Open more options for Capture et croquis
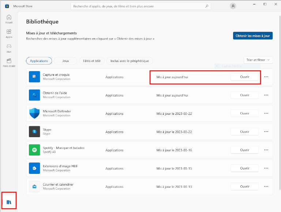Viewport: 281px width, 212px height. pyautogui.click(x=266, y=77)
